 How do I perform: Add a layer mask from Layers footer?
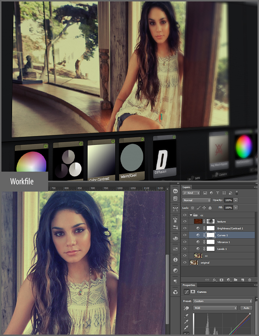point(222,280)
